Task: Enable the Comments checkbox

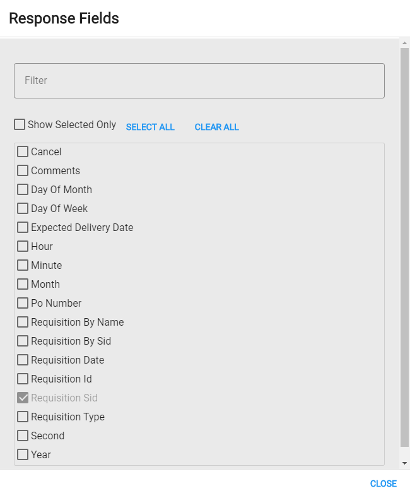Action: click(x=23, y=170)
